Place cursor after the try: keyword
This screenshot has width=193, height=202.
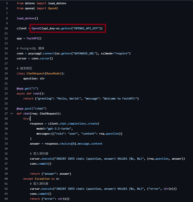coord(30,119)
